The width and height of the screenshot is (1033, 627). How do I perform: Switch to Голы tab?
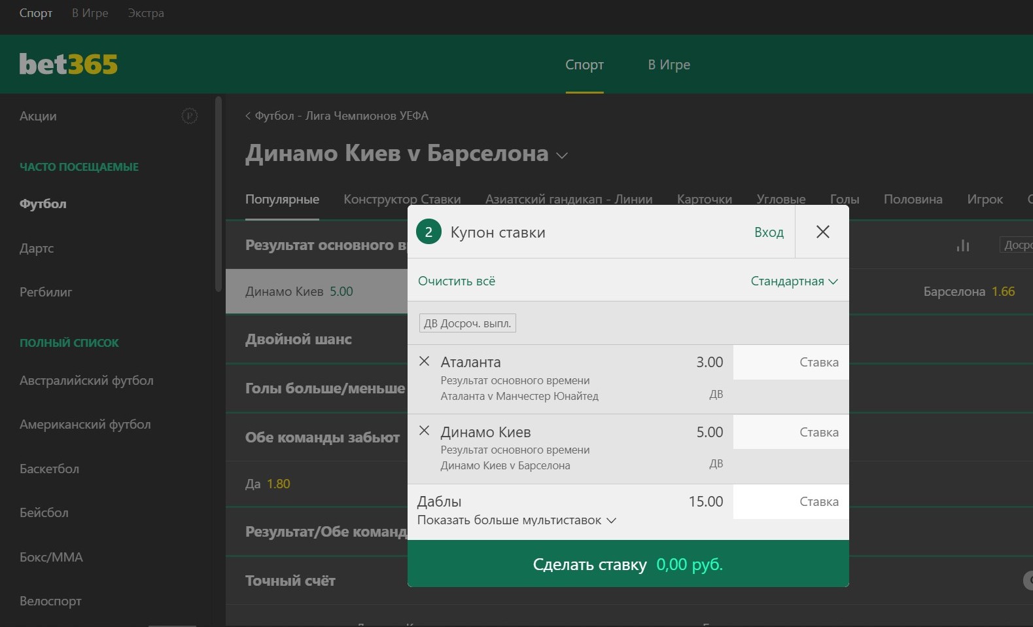coord(845,199)
